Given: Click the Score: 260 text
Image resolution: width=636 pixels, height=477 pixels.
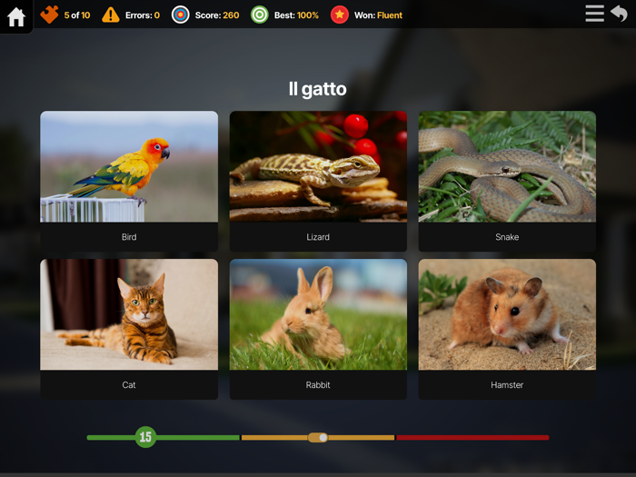Looking at the screenshot, I should [217, 15].
